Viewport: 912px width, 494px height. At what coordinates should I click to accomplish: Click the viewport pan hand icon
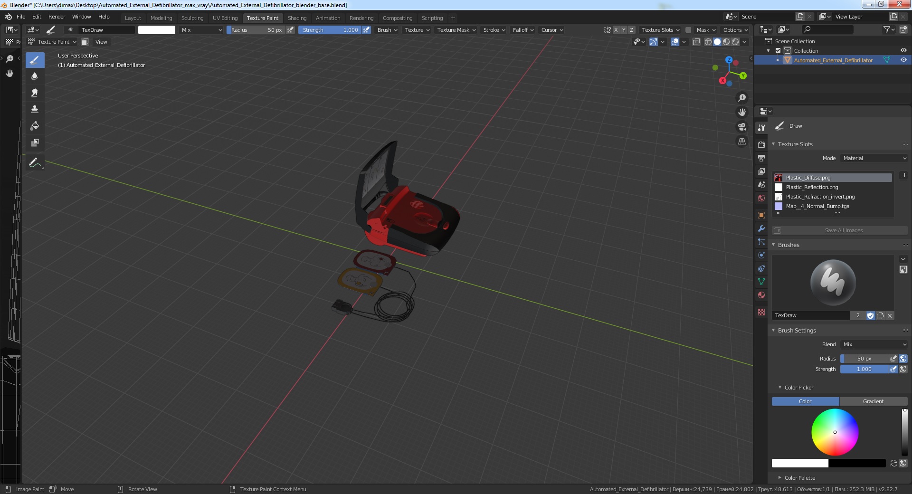(741, 113)
